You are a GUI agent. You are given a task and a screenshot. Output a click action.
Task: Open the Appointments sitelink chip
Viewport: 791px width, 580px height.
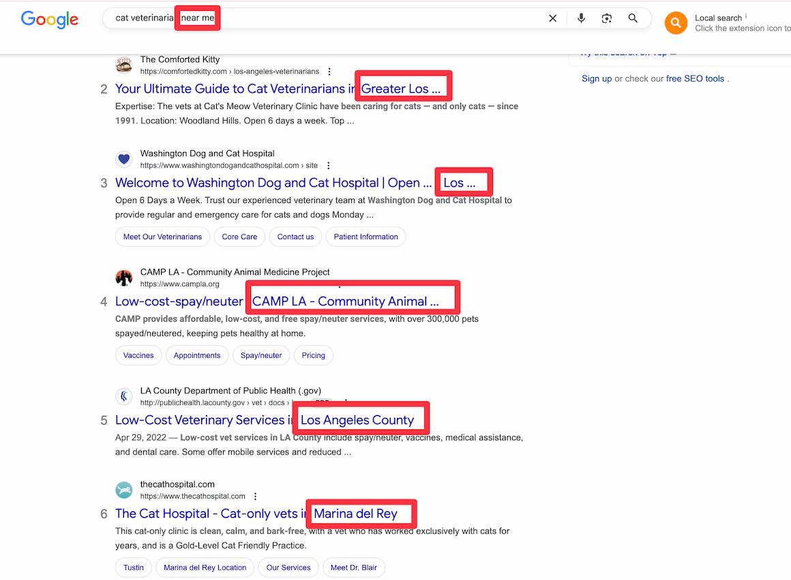[197, 355]
